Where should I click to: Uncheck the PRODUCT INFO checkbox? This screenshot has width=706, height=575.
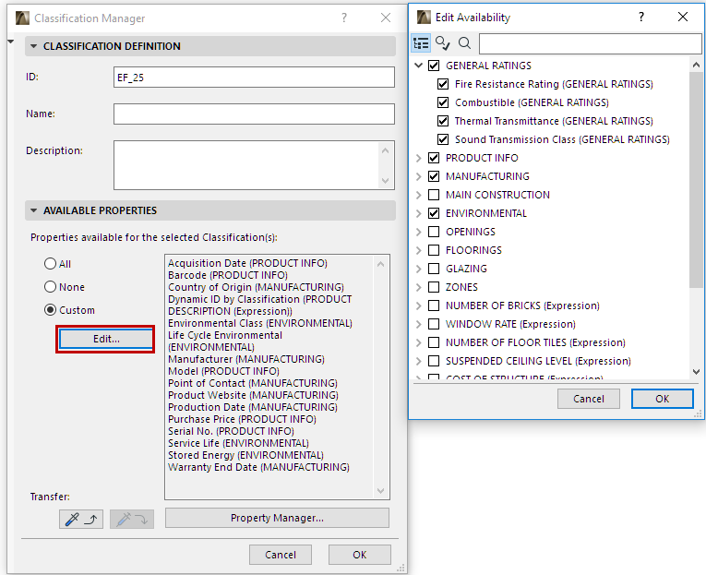[434, 158]
